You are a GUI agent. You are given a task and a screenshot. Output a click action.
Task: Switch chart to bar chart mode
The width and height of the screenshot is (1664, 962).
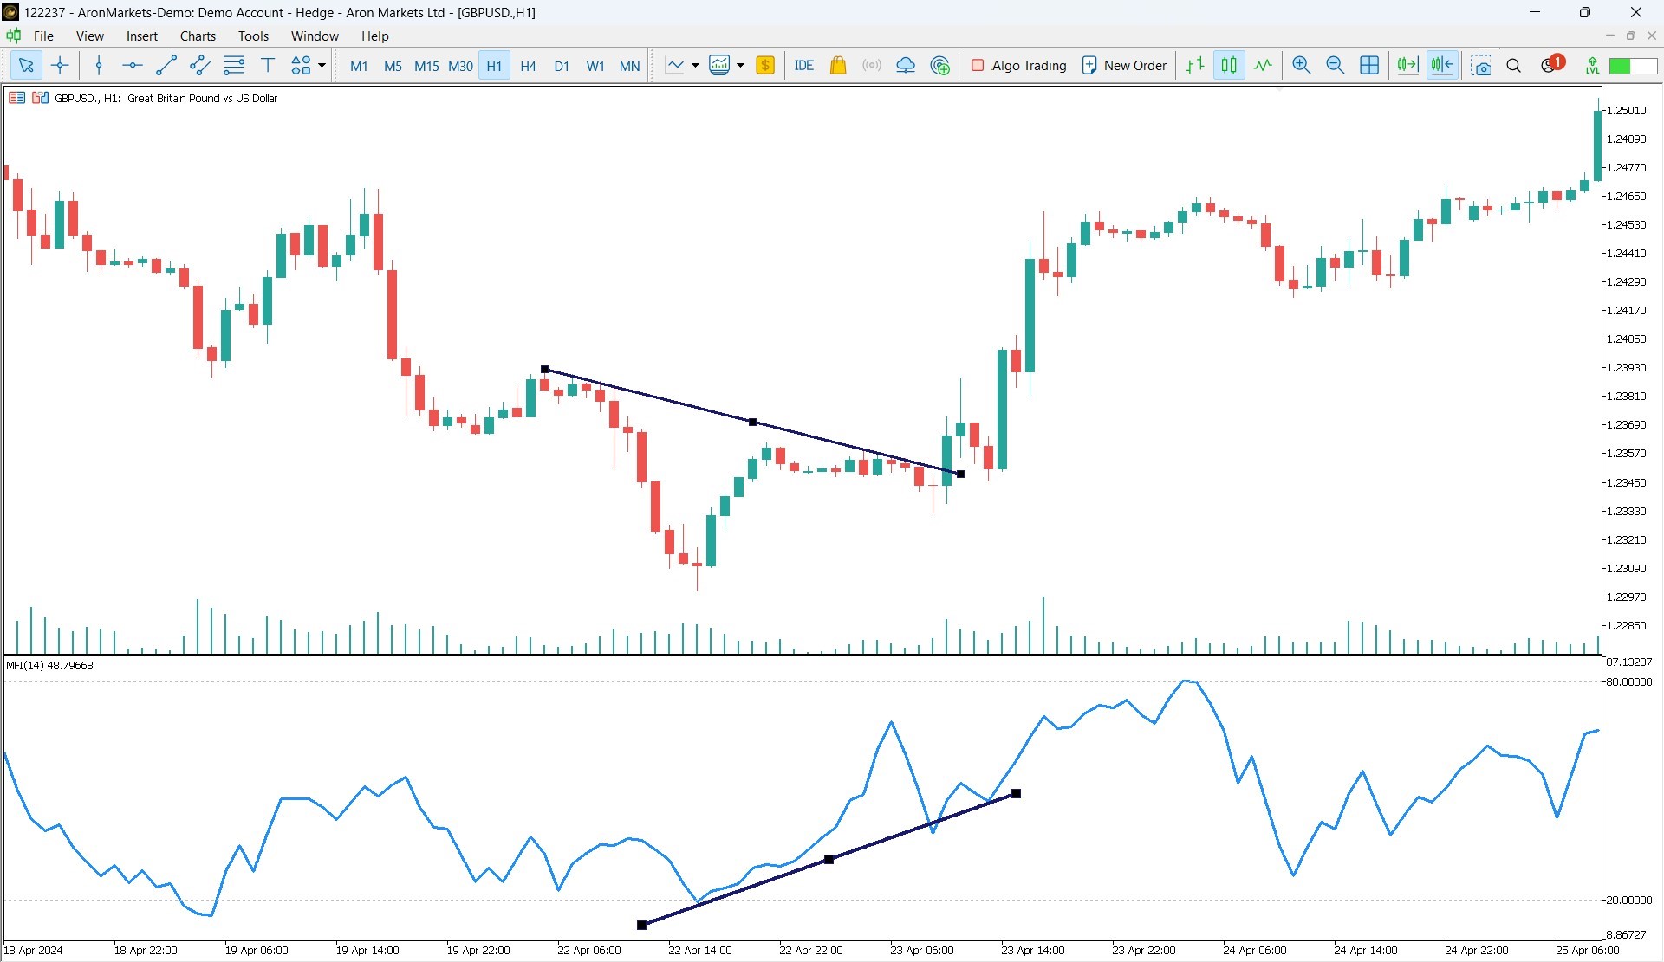tap(1195, 65)
